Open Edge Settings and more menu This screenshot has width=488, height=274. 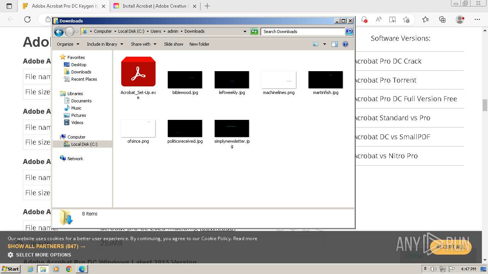pyautogui.click(x=477, y=19)
